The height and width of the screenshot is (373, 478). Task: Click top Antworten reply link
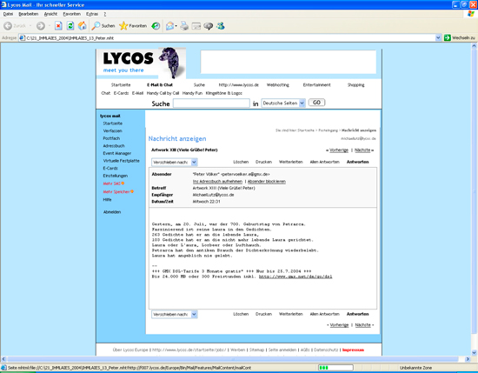(357, 162)
